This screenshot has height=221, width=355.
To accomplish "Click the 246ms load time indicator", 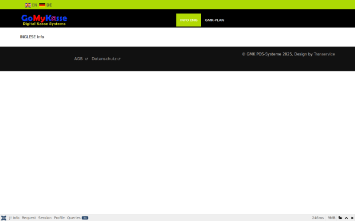I will pyautogui.click(x=318, y=218).
